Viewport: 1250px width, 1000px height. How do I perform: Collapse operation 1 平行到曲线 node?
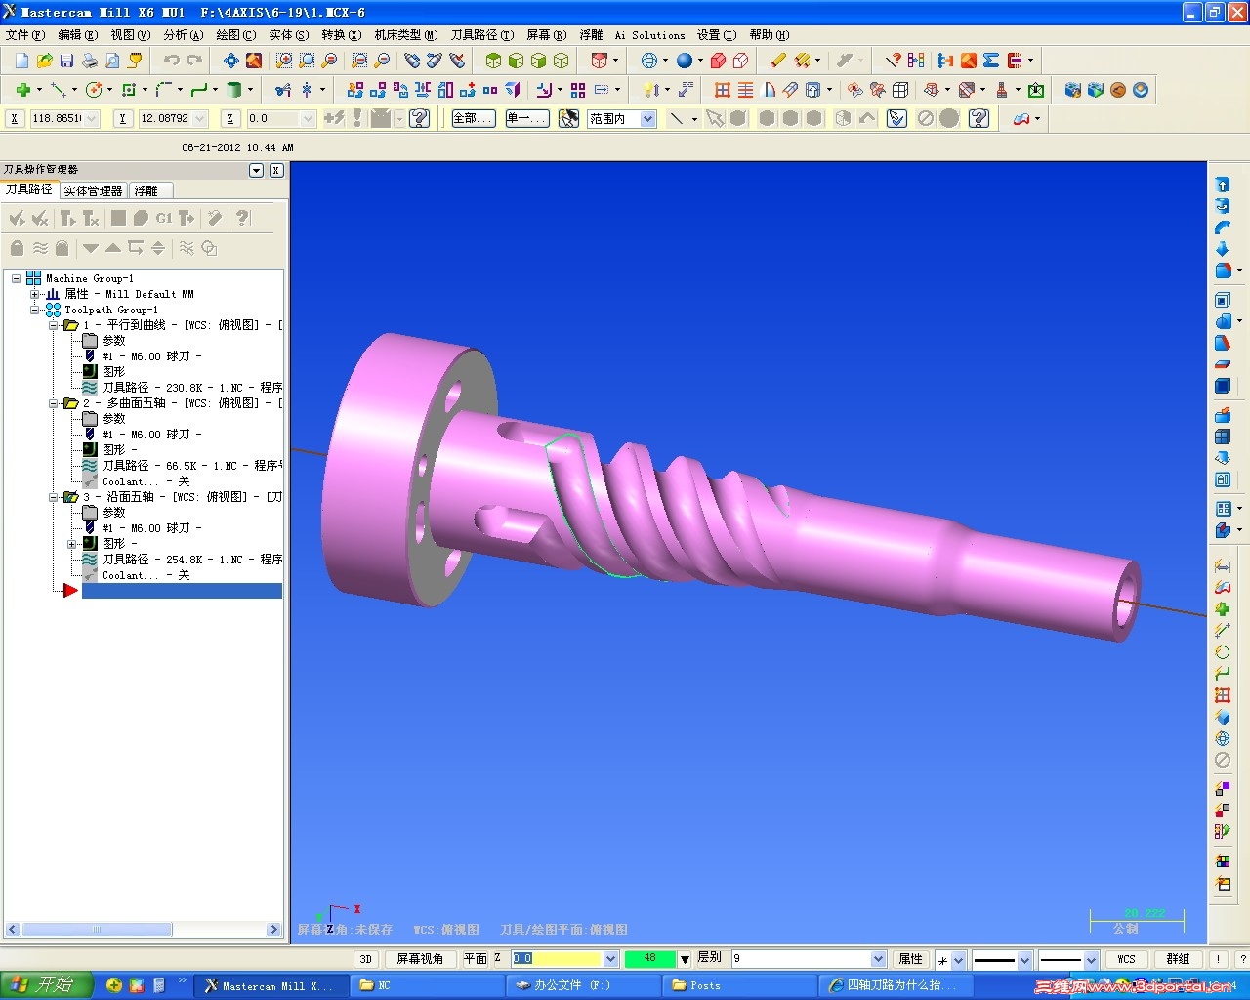[55, 325]
